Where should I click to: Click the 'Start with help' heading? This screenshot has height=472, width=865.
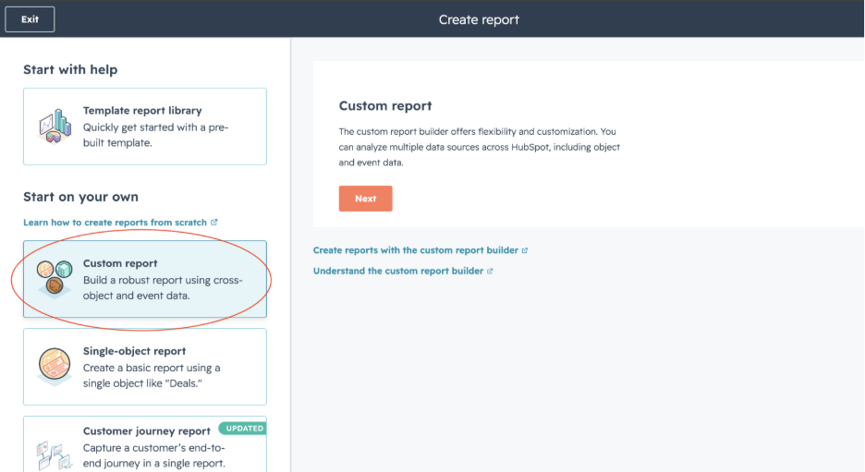70,69
